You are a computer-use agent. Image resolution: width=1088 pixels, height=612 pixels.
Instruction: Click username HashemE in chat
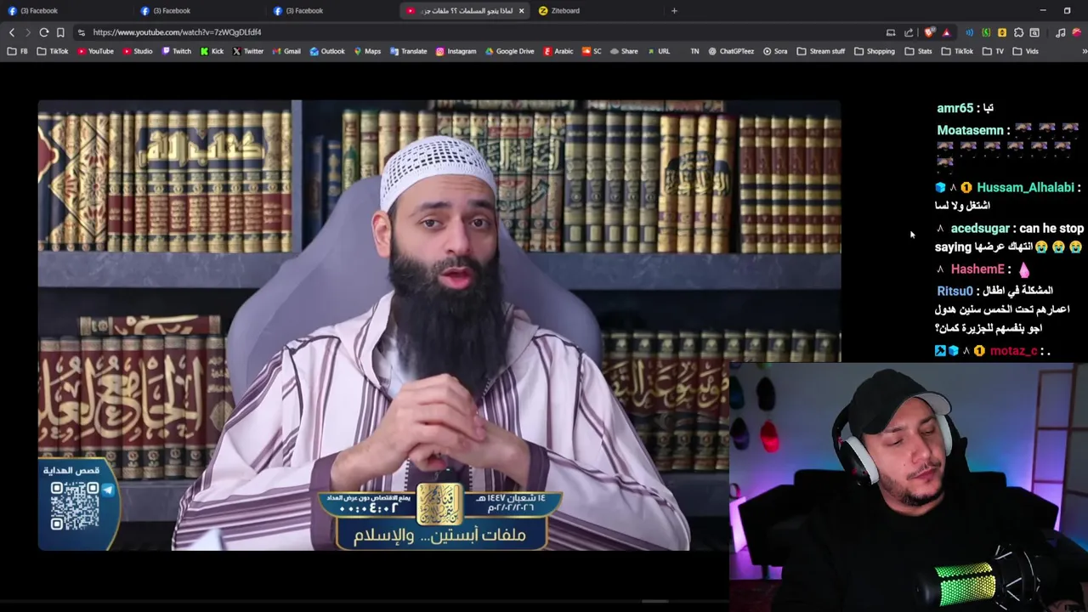coord(977,269)
